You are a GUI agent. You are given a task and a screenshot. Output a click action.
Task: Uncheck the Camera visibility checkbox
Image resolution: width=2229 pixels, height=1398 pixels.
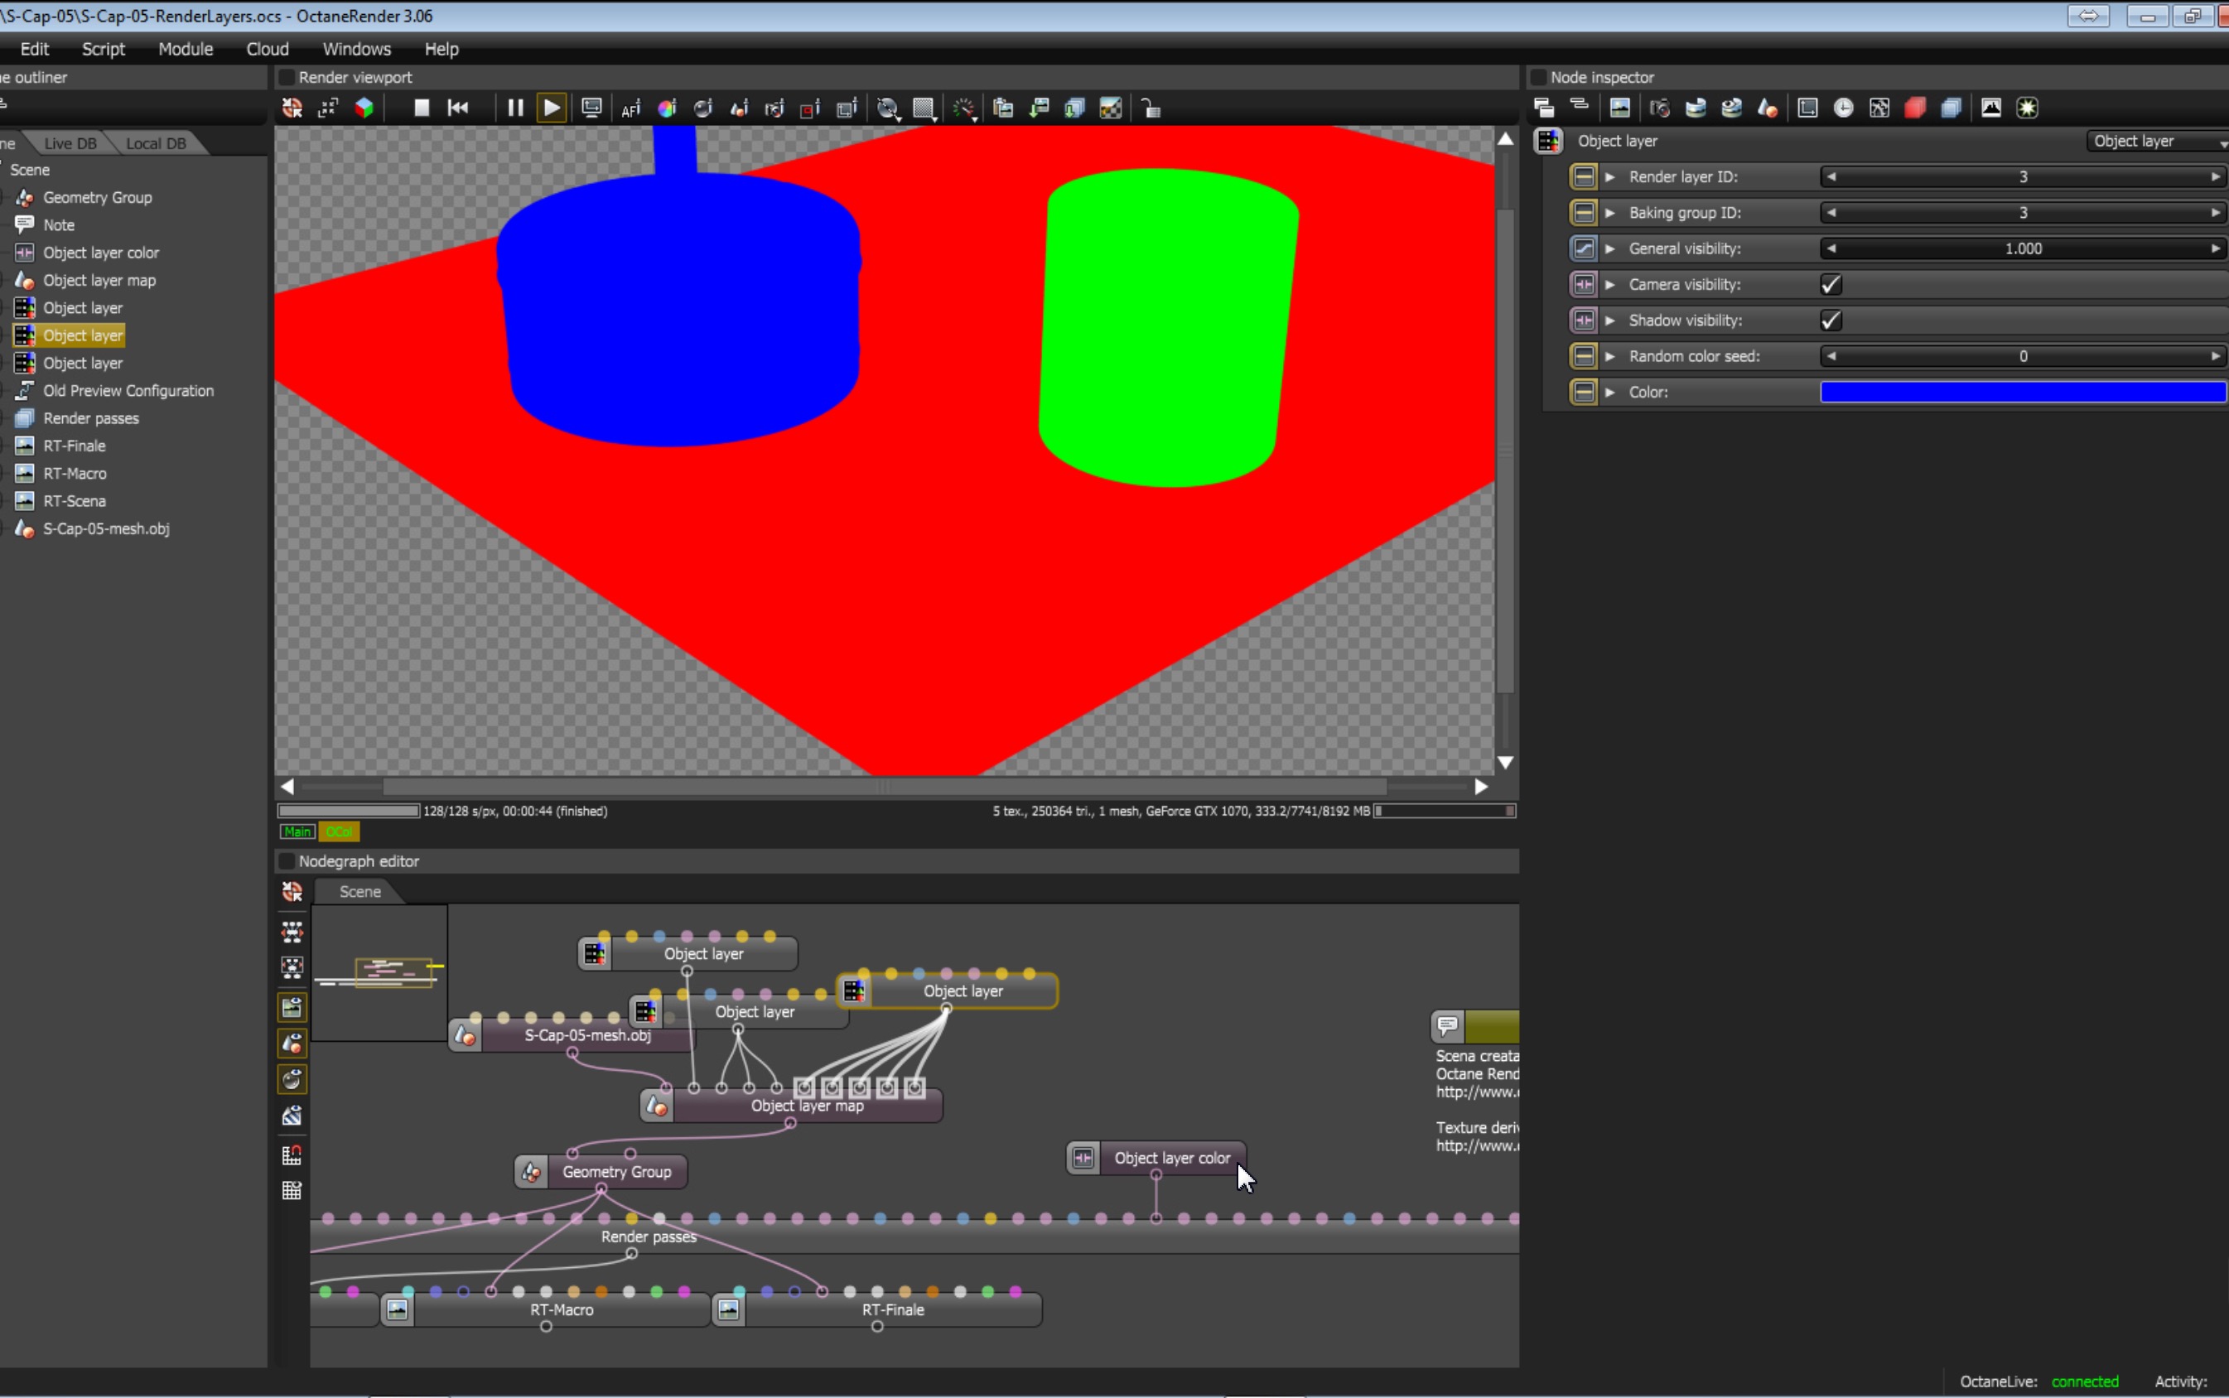click(1831, 285)
